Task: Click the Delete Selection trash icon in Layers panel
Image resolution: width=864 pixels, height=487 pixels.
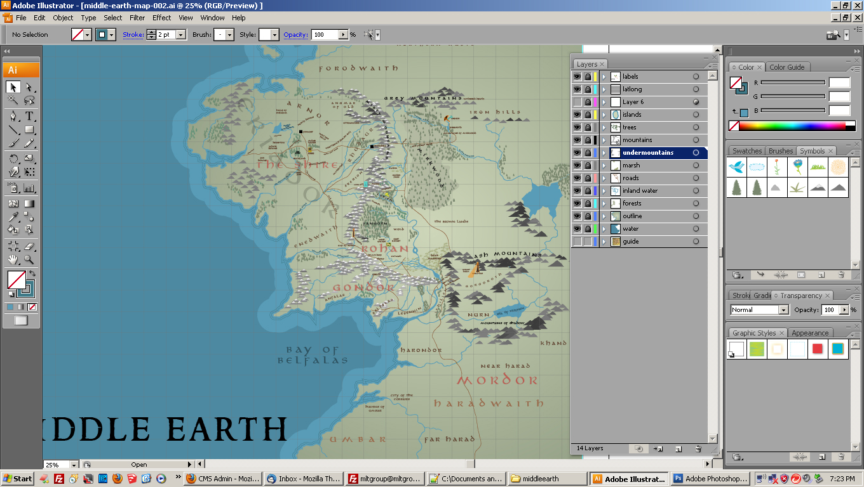Action: 698,448
